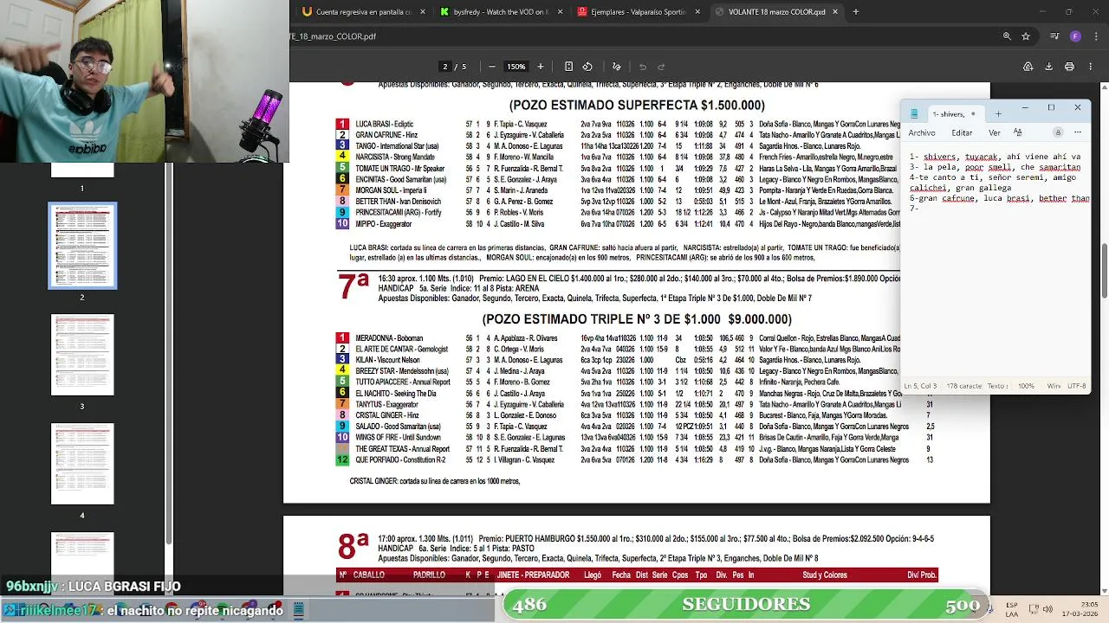Click ESP LAA language indicator in taskbar
The height and width of the screenshot is (623, 1109).
pyautogui.click(x=1012, y=609)
